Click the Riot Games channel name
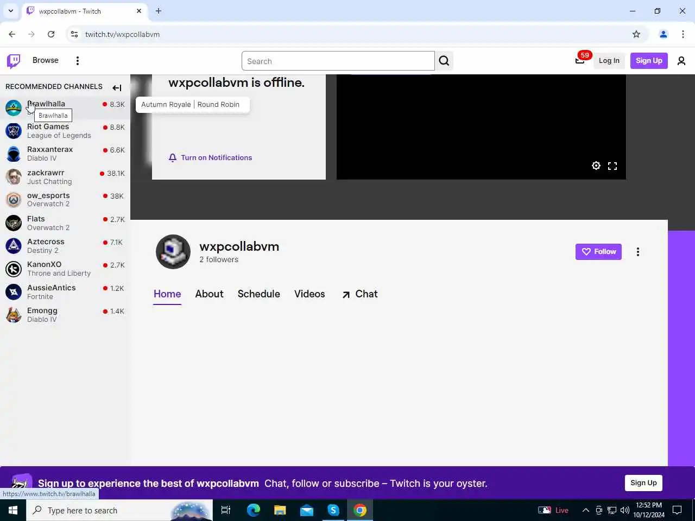Screen dimensions: 695x521 click(48, 126)
